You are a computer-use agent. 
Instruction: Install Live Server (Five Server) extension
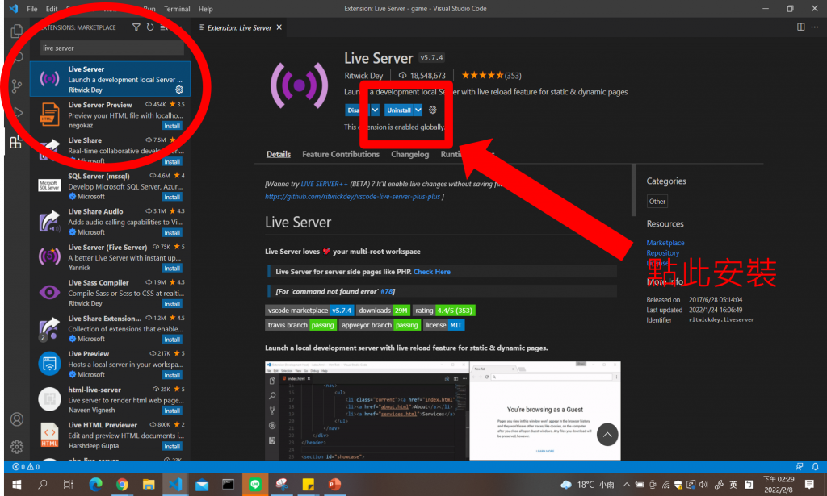tap(172, 268)
